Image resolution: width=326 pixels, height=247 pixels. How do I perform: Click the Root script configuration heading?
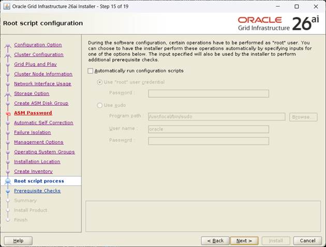click(x=43, y=23)
